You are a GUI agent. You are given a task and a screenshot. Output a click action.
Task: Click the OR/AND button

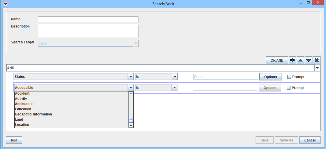pyautogui.click(x=277, y=60)
